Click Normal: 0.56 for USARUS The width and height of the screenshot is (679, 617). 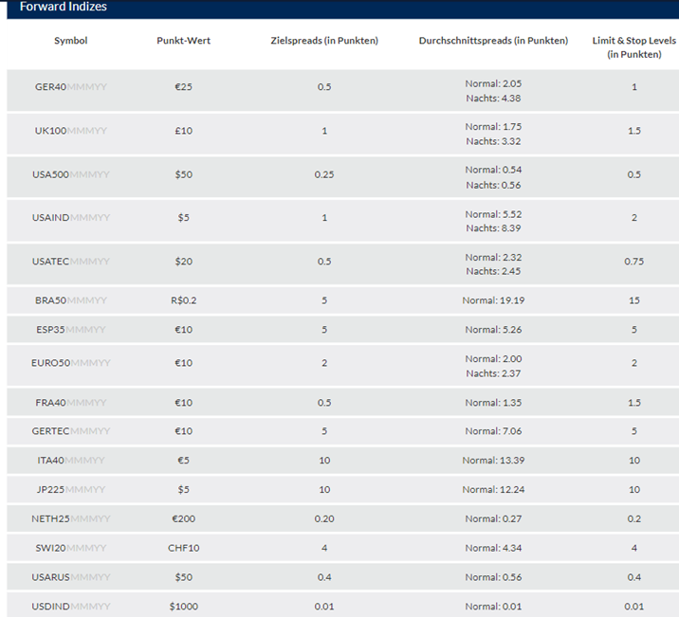(493, 577)
